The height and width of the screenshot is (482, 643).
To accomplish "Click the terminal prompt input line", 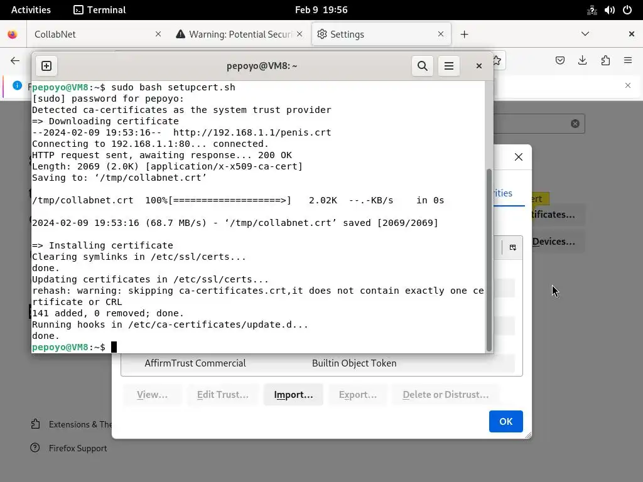I will click(x=258, y=347).
